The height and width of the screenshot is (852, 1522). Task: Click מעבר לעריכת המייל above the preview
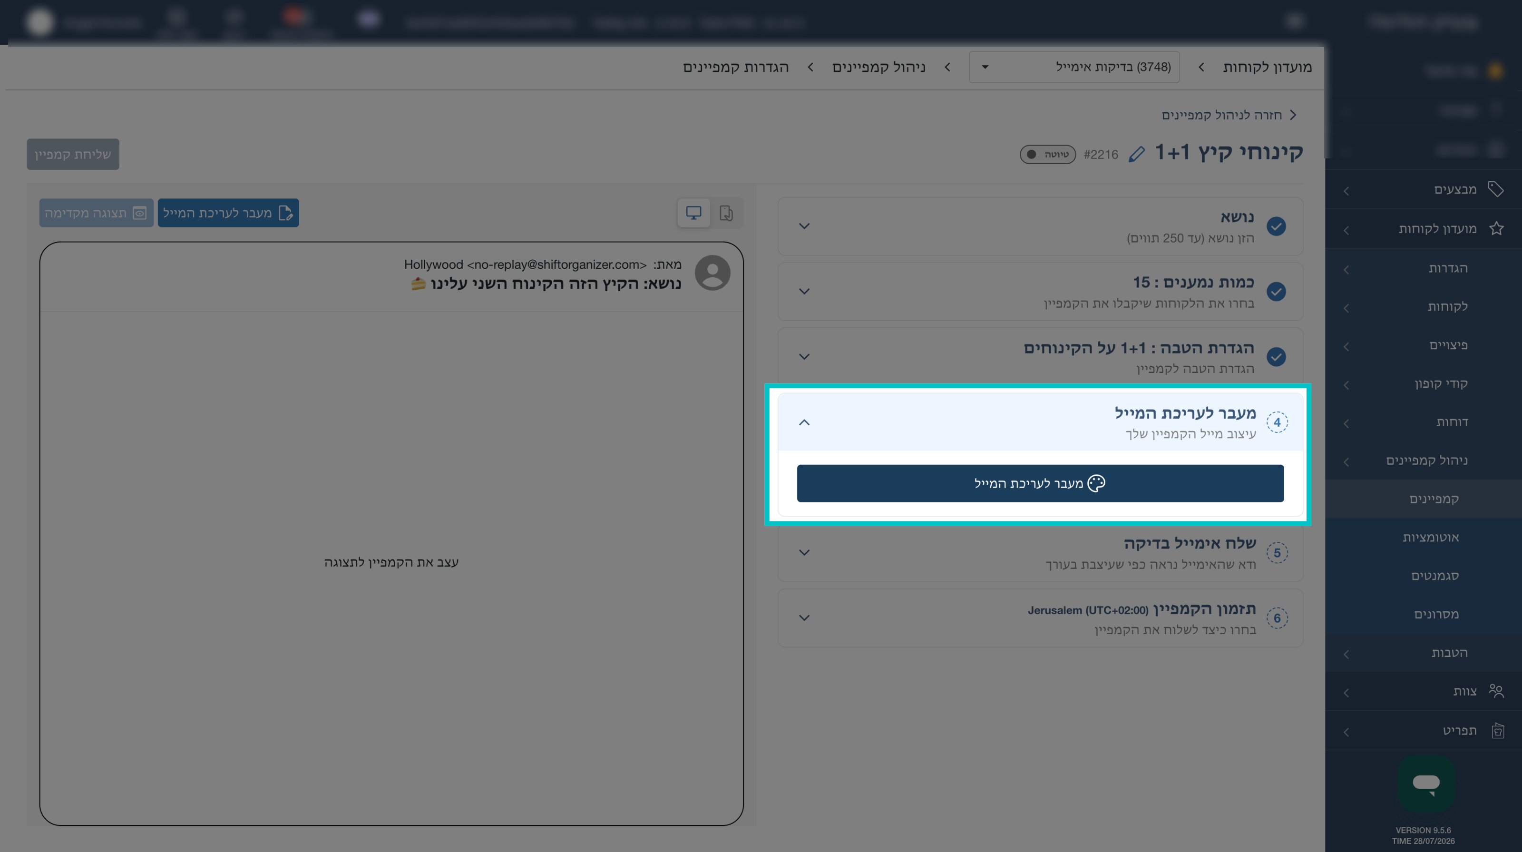pyautogui.click(x=228, y=213)
